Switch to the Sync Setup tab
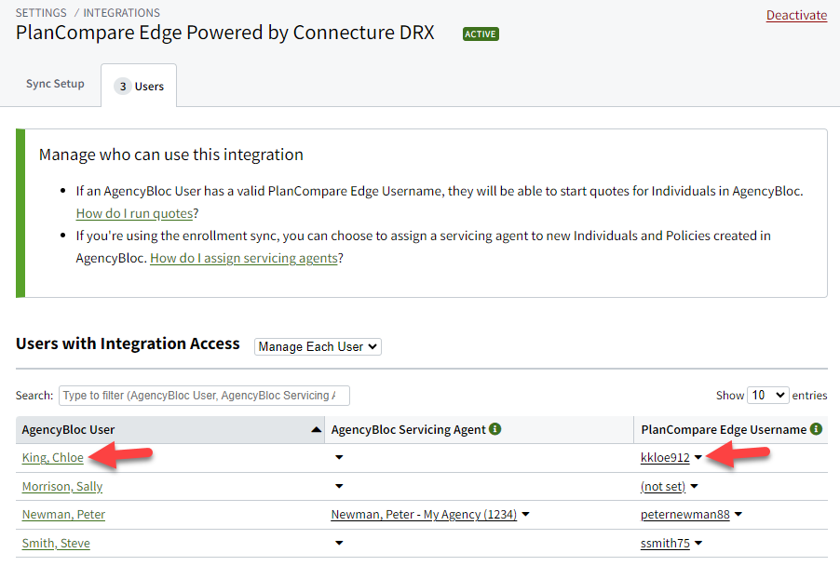This screenshot has width=840, height=566. point(55,84)
